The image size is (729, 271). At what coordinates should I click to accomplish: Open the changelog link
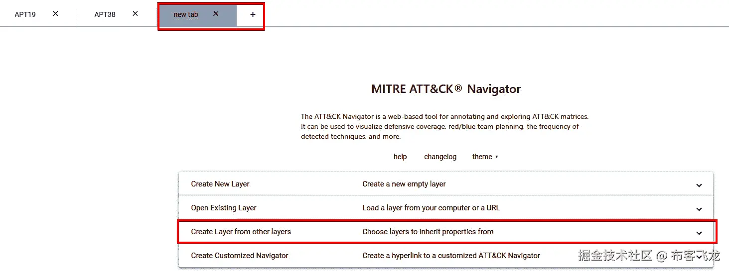pyautogui.click(x=440, y=157)
